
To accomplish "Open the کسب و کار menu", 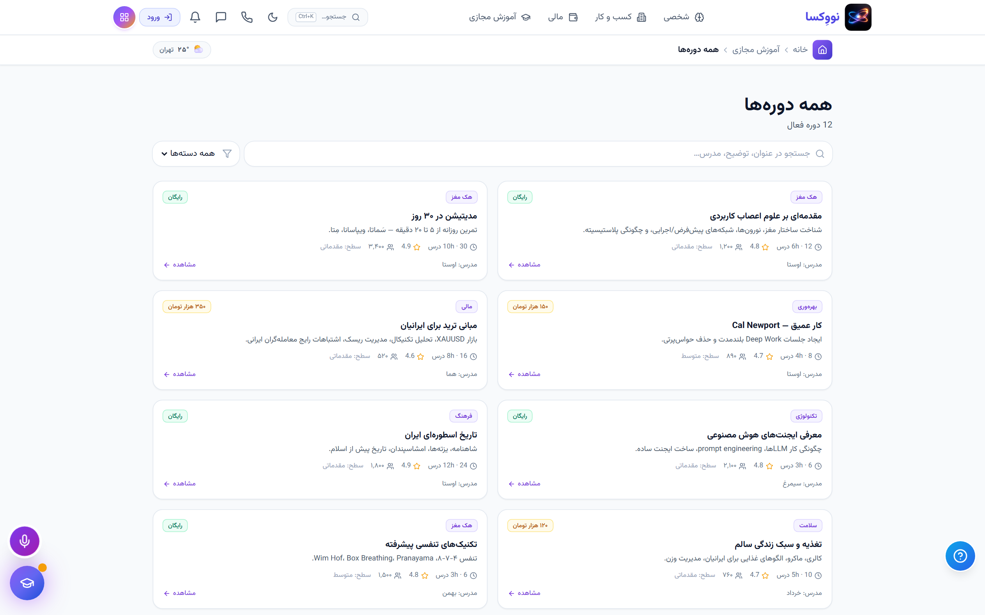I will coord(621,17).
